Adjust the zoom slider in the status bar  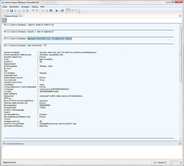(x=172, y=163)
